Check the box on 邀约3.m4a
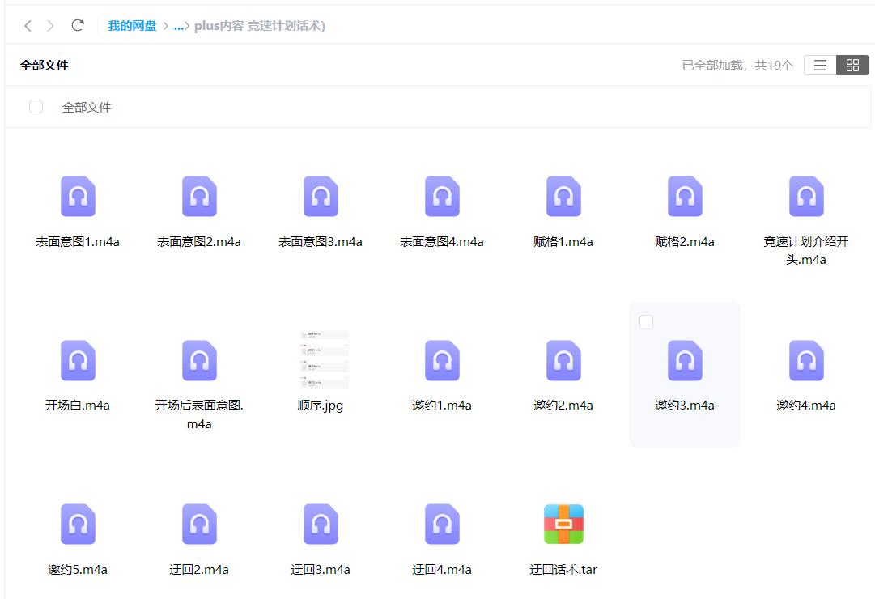This screenshot has width=875, height=599. click(x=646, y=322)
